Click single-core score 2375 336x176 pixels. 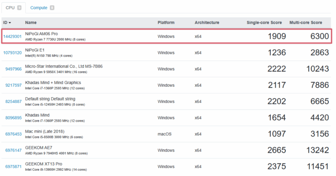coord(277,166)
